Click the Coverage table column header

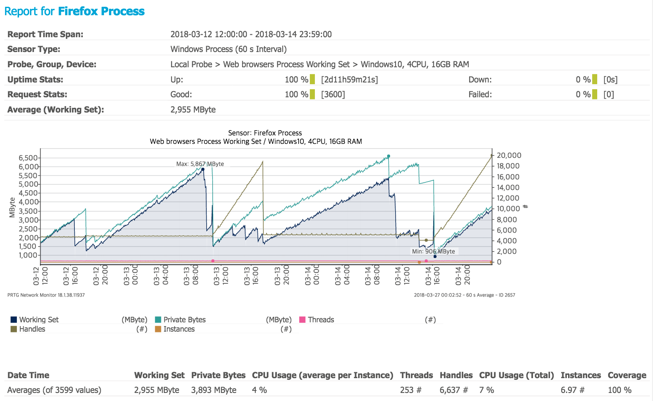click(x=627, y=375)
